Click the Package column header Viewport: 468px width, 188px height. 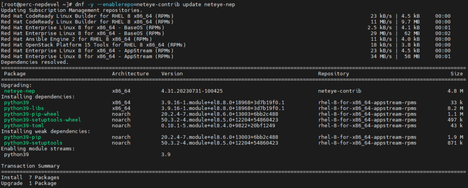[x=15, y=73]
